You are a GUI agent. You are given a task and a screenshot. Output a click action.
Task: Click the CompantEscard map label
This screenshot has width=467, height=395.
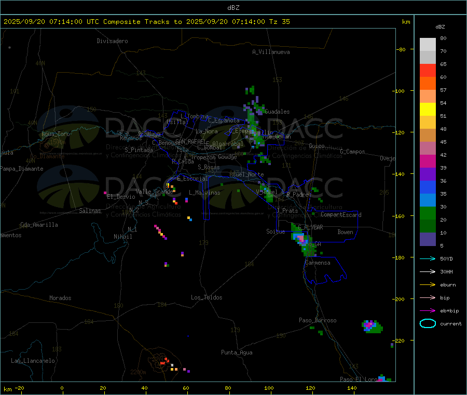(x=341, y=215)
